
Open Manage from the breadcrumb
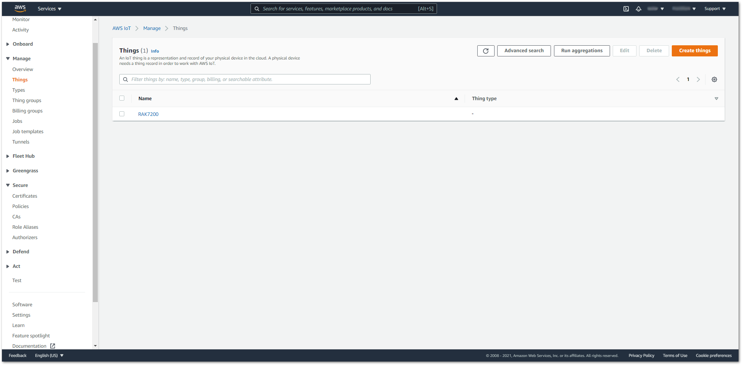coord(152,28)
